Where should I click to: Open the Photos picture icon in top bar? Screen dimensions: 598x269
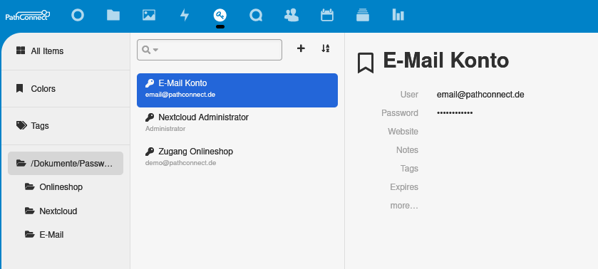pyautogui.click(x=149, y=15)
